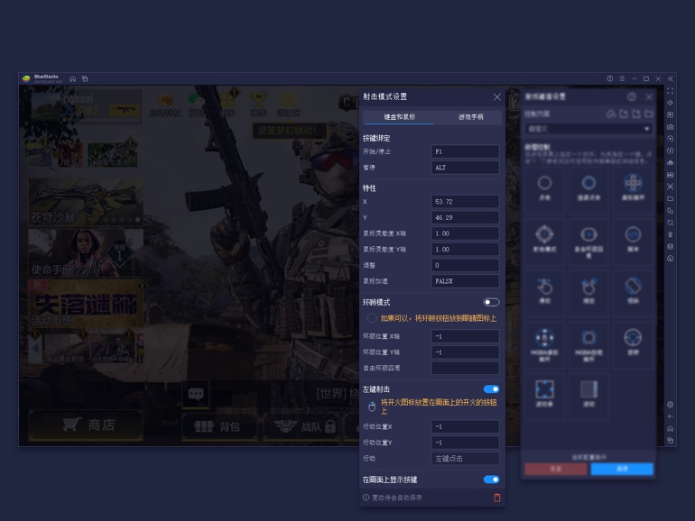Select the tap spot control (plain circle)
The width and height of the screenshot is (695, 521).
click(544, 183)
